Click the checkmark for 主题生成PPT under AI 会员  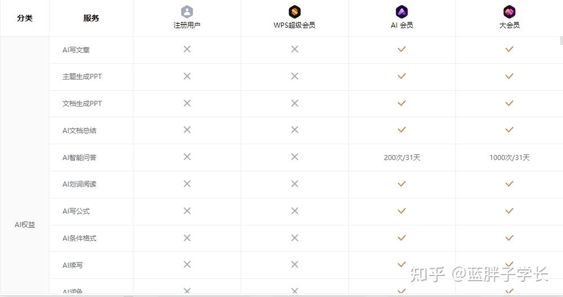tap(402, 76)
